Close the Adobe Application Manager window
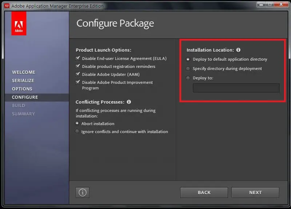Screen dimensions: 291x209 281,4
